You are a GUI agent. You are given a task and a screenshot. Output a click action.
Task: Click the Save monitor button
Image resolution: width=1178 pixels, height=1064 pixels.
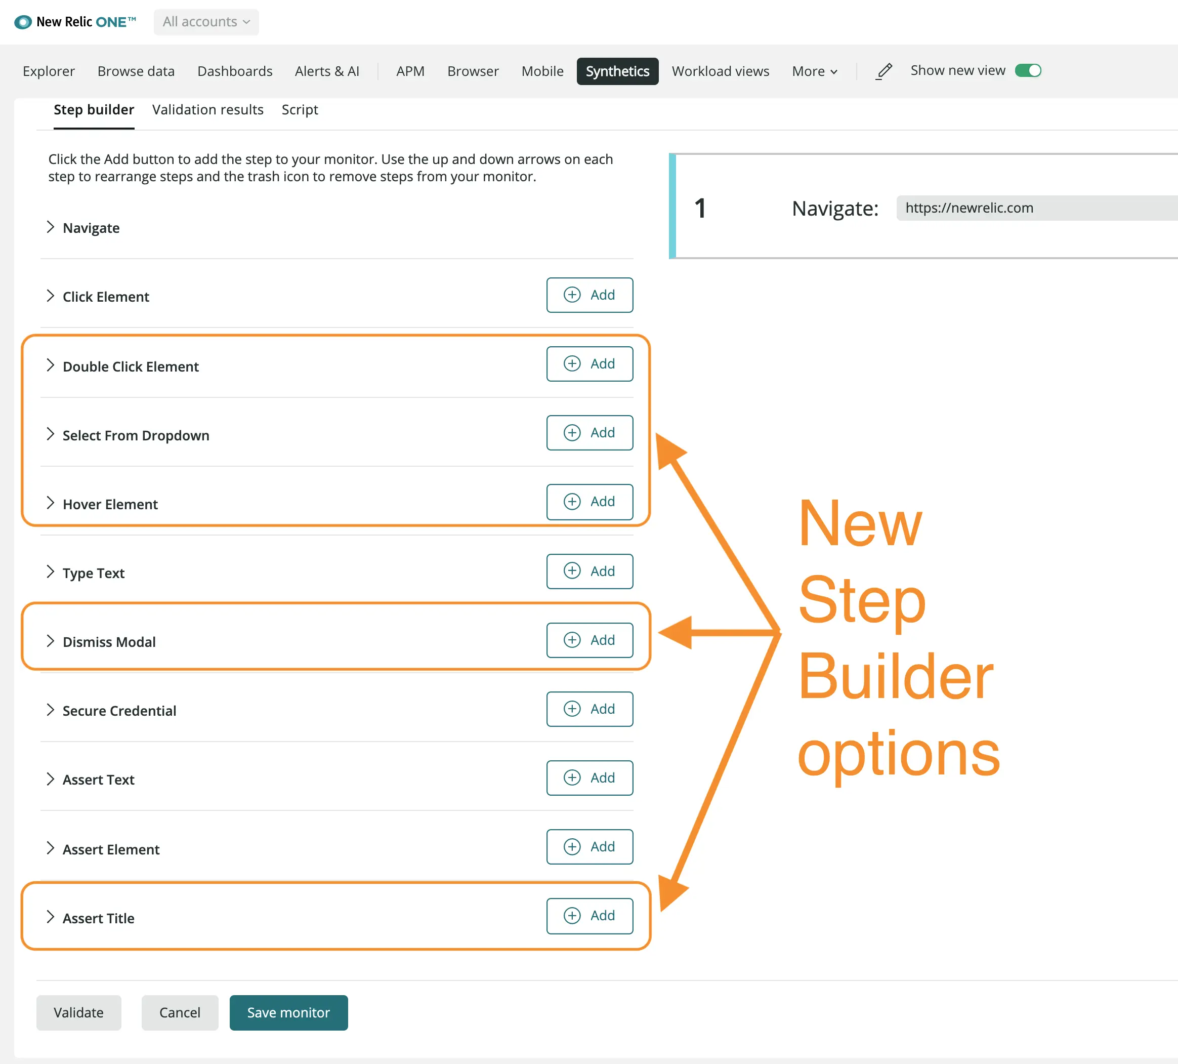[x=288, y=1012]
